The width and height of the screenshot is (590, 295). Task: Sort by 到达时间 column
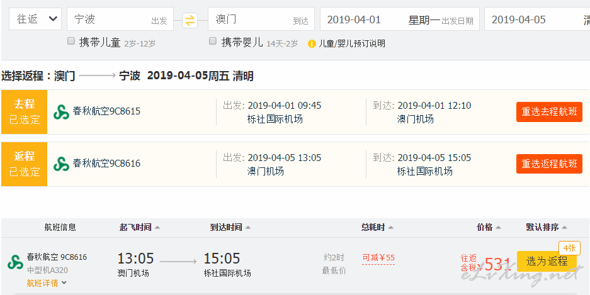(x=230, y=227)
